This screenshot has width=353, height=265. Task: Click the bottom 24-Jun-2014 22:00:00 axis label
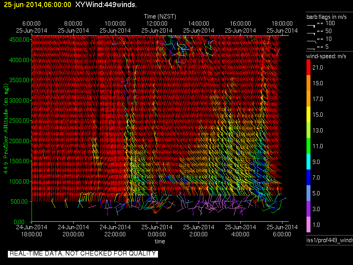(x=115, y=231)
